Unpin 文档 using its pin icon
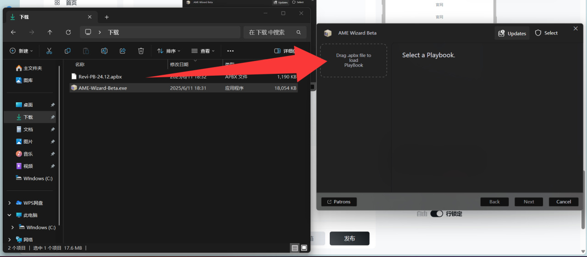This screenshot has height=257, width=587. pos(52,129)
